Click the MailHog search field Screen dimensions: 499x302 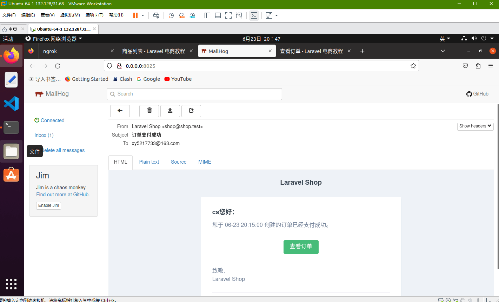(194, 94)
